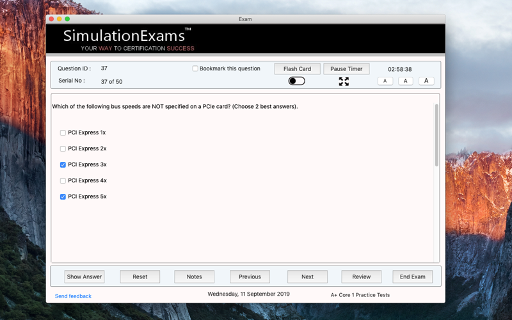The width and height of the screenshot is (512, 320).
Task: Select the large font size A button
Action: 426,81
